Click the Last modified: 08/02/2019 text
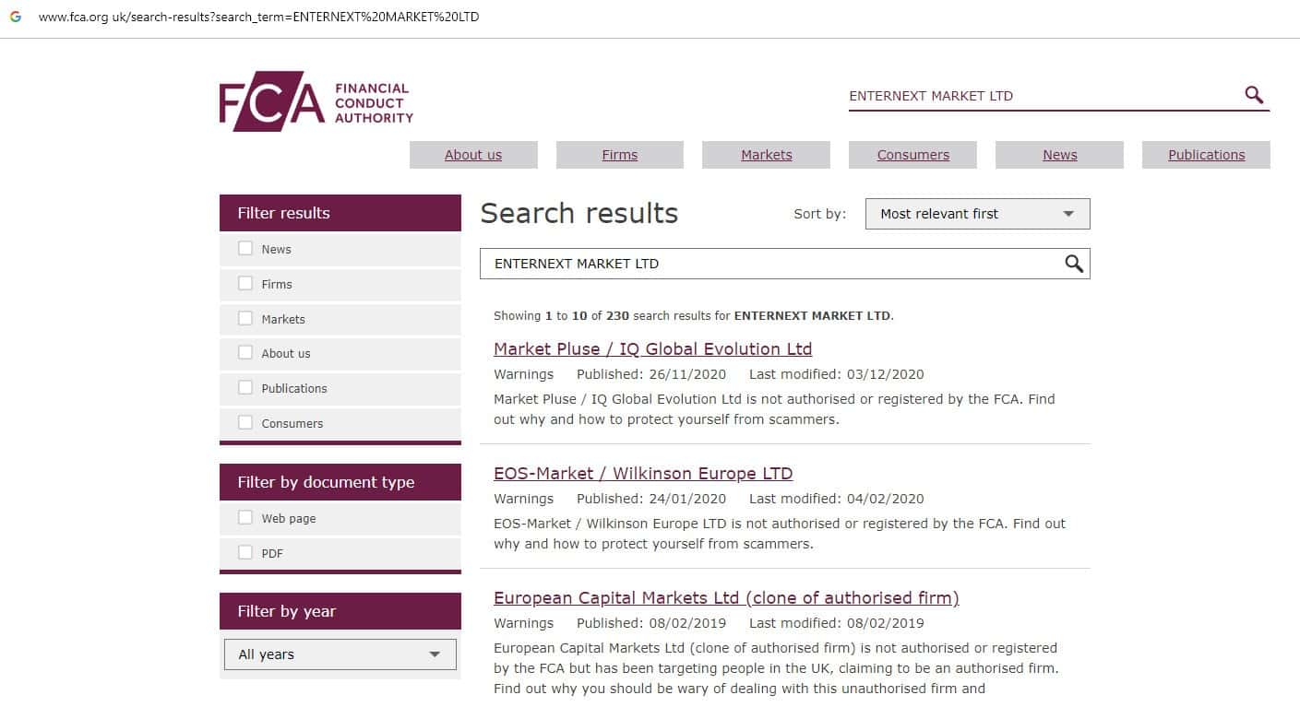 (x=836, y=623)
